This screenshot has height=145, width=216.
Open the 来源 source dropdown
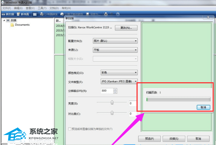click(115, 50)
